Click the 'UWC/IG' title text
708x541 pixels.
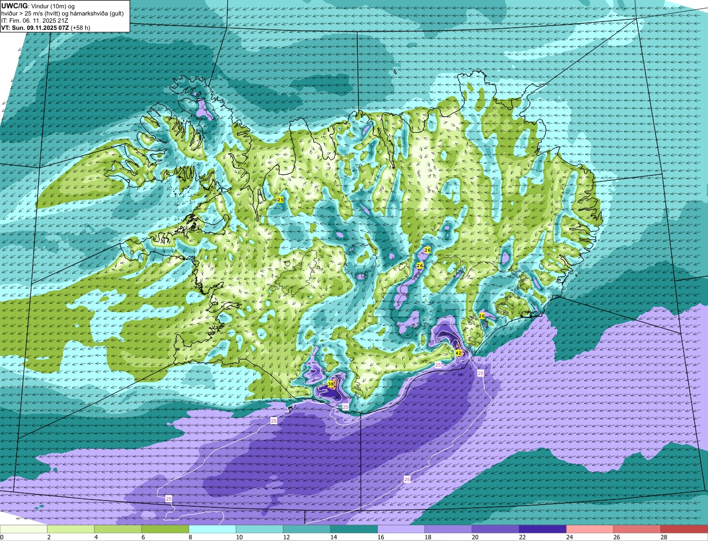click(x=13, y=6)
